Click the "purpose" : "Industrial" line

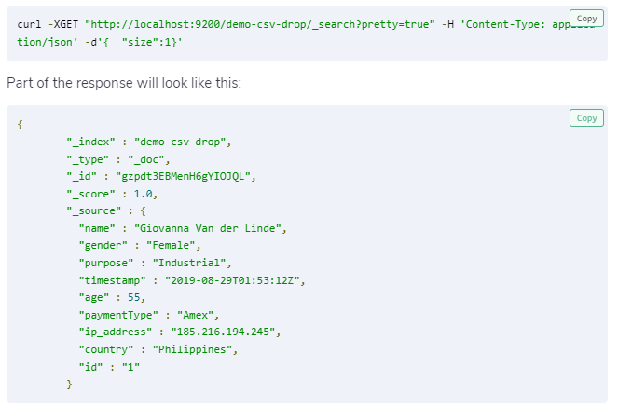pyautogui.click(x=155, y=263)
